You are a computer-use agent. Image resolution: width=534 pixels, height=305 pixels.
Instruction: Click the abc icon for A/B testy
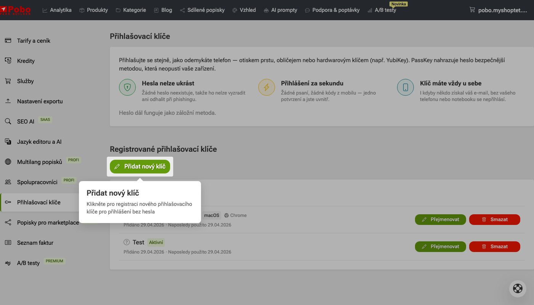tap(8, 263)
